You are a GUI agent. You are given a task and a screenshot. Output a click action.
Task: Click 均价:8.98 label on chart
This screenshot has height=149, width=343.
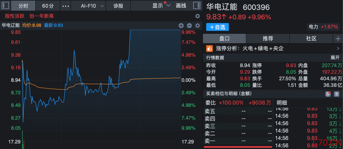tap(32, 25)
